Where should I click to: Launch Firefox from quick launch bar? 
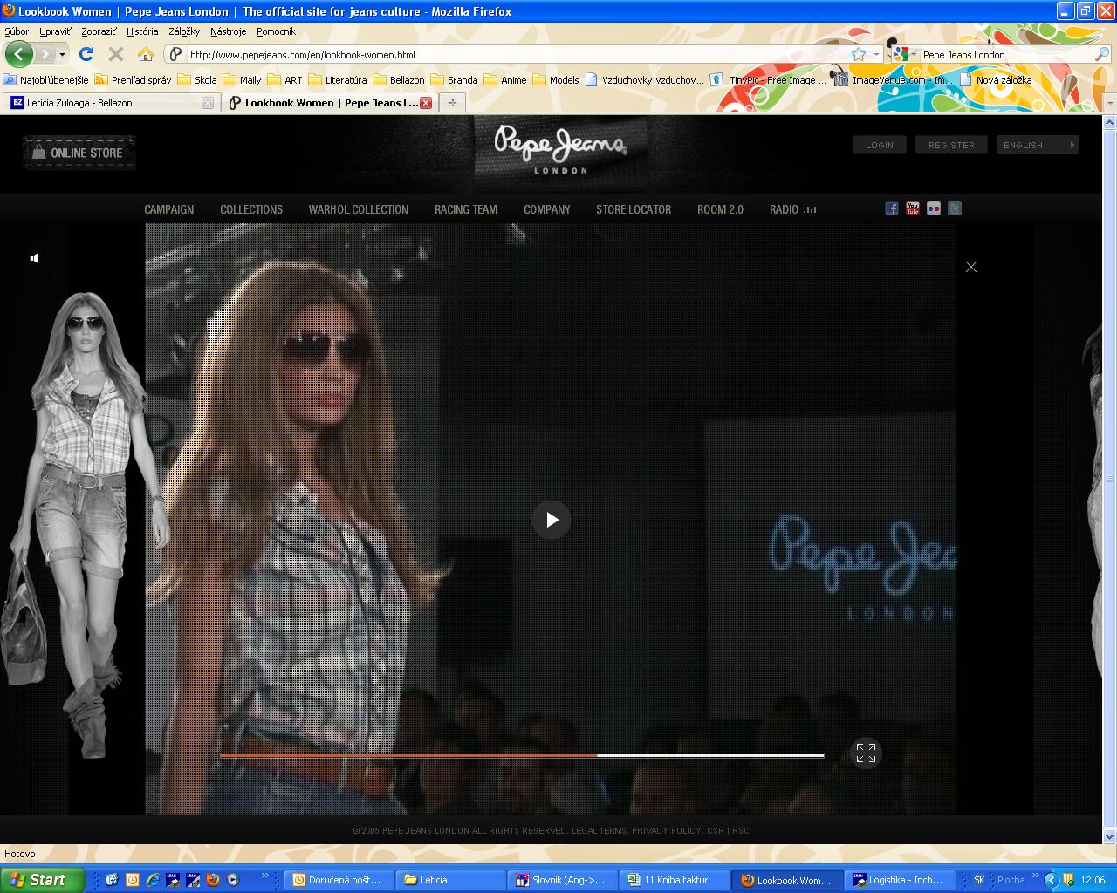213,880
